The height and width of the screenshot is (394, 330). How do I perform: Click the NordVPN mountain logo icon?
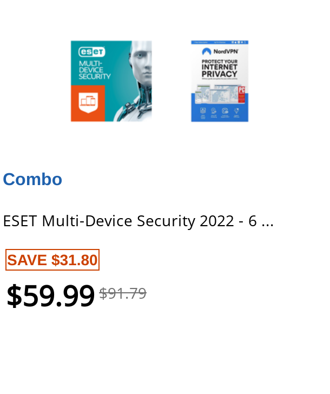(207, 51)
